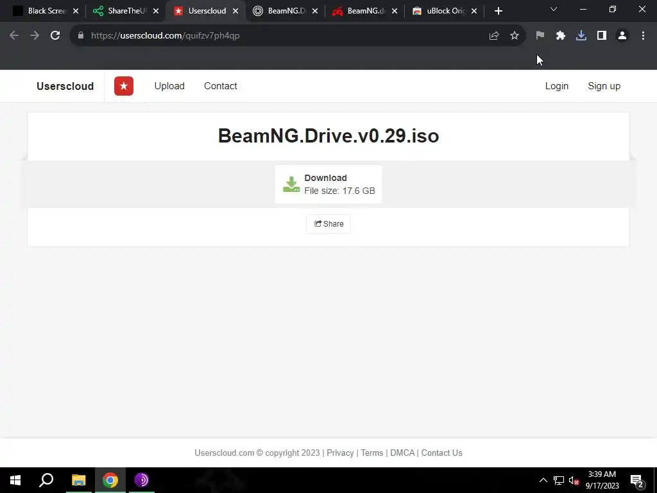
Task: Click the taskbar clock and date
Action: 602,480
